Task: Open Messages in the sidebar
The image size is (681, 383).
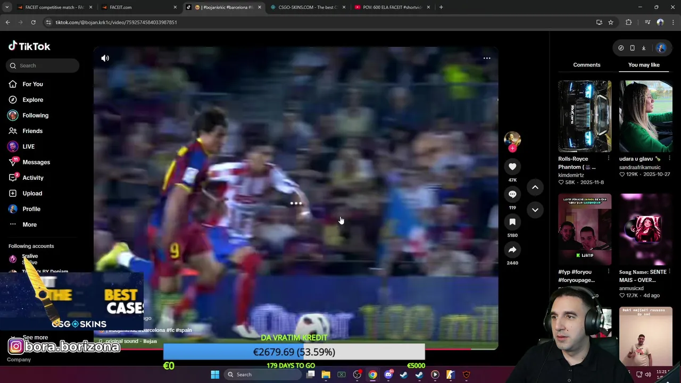Action: 36,162
